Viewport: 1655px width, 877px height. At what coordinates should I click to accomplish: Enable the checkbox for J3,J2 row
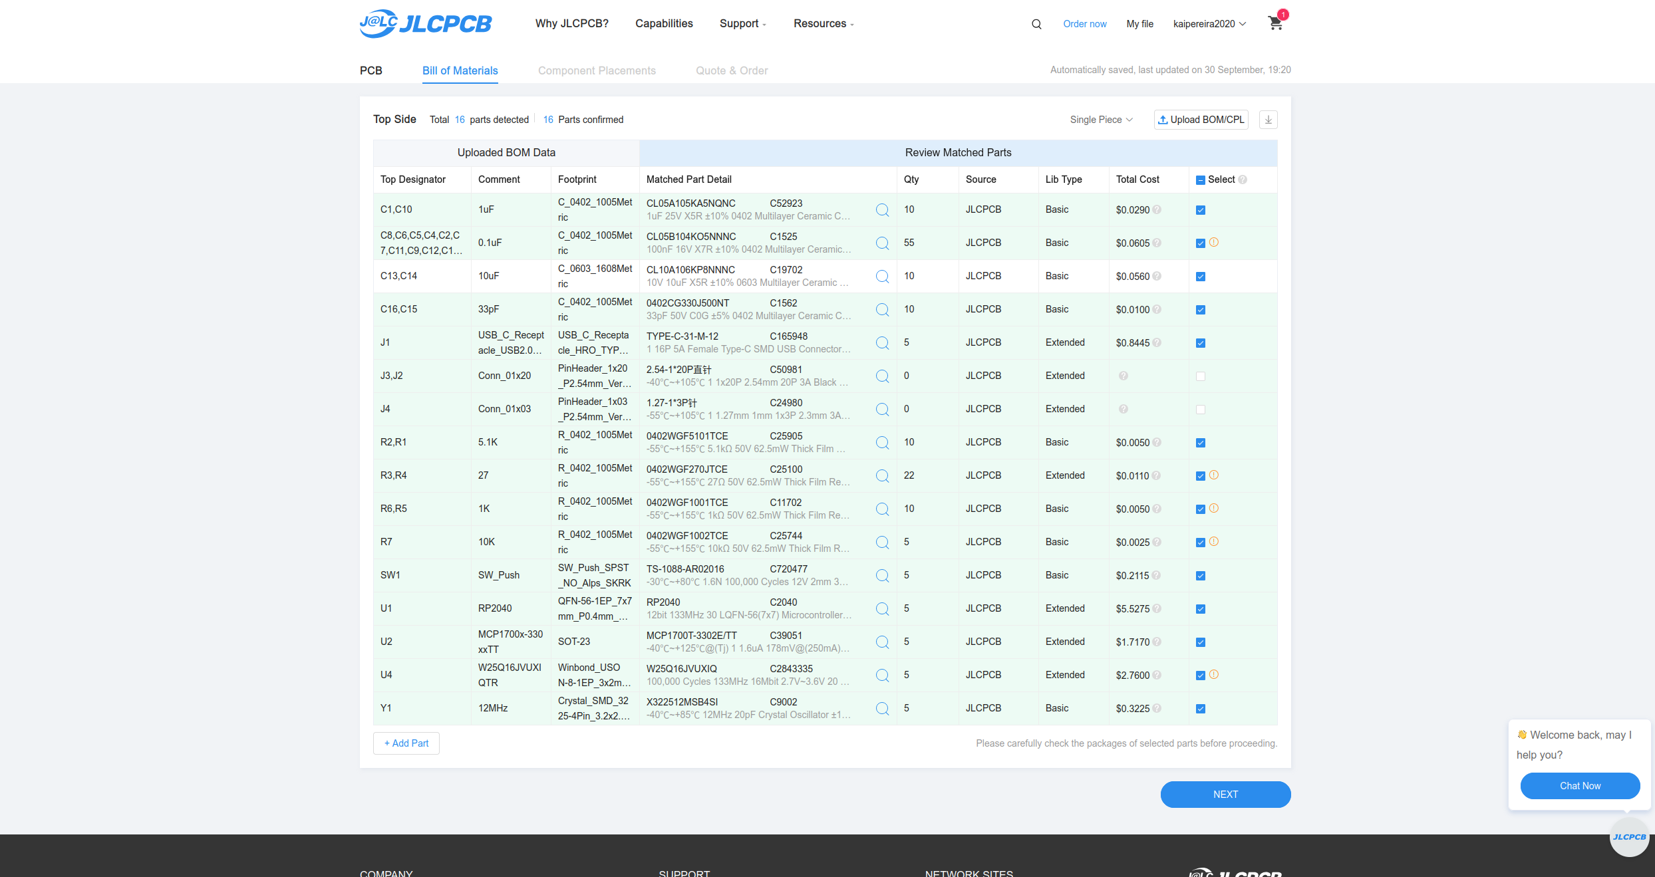[x=1201, y=376]
